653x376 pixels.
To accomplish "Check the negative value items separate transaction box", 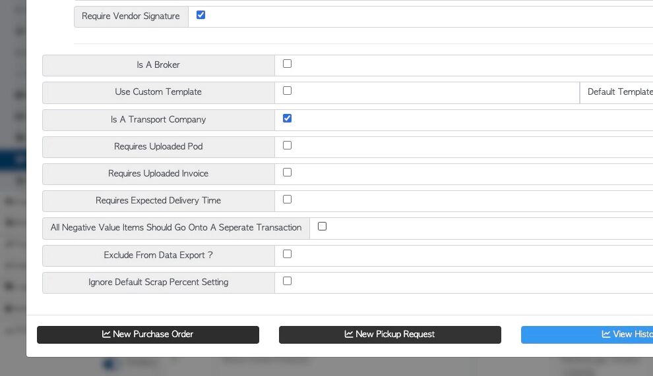I will (322, 227).
